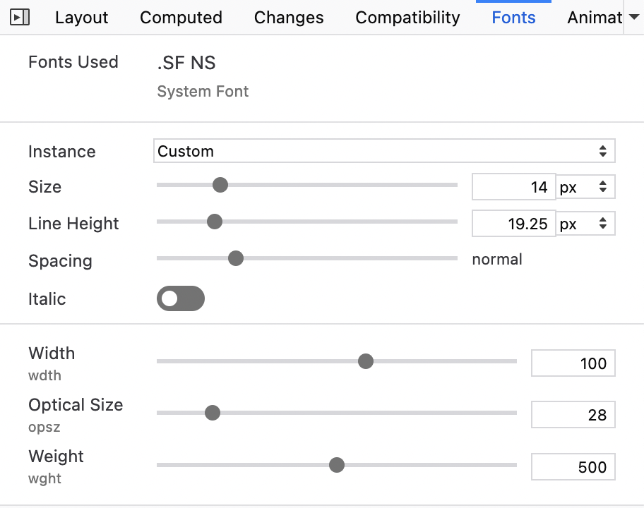Select the Changes tab
Image resolution: width=644 pixels, height=508 pixels.
289,18
